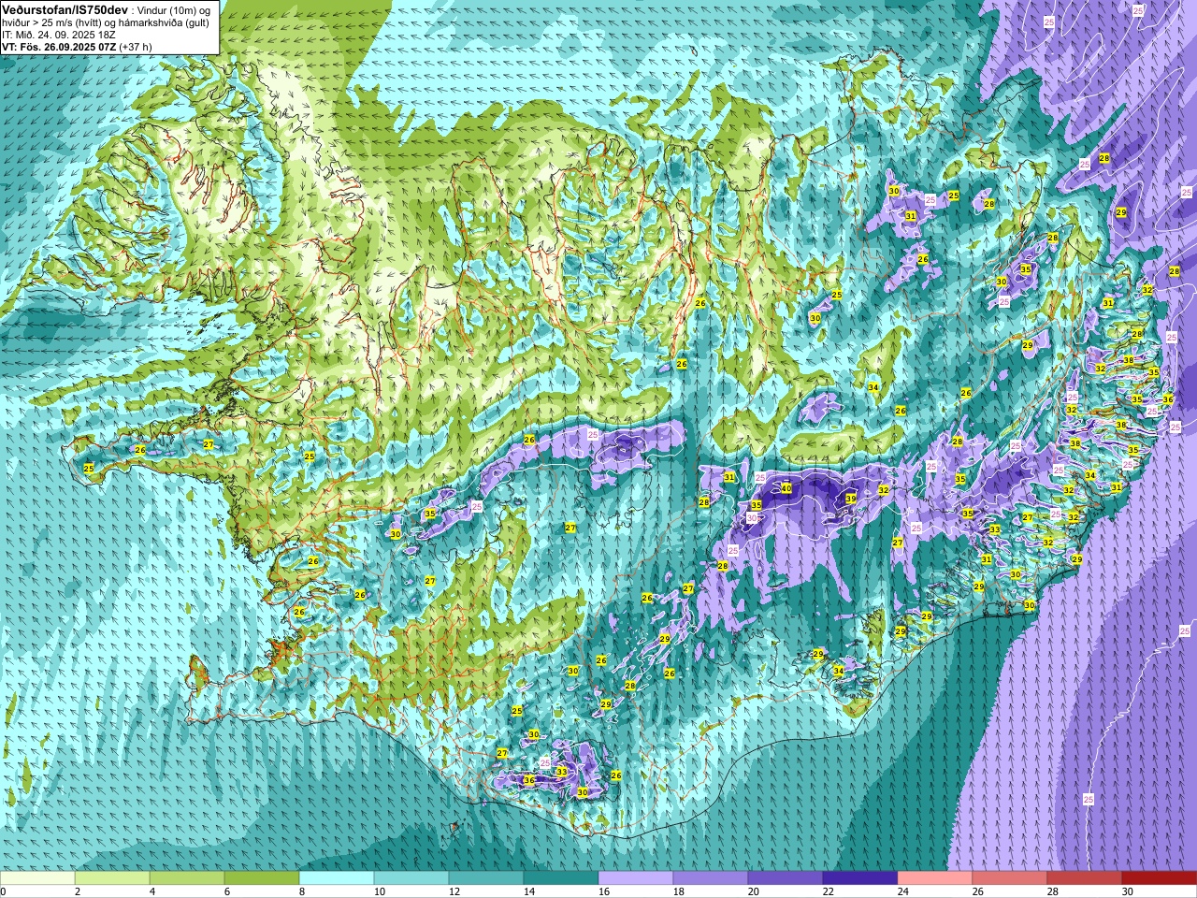This screenshot has height=898, width=1197.
Task: Pick the red 28–30 m/s legend swatch
Action: pos(1085,878)
